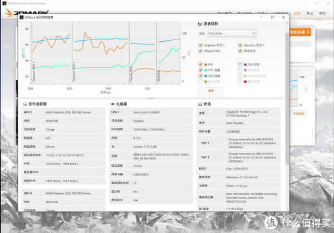Uncheck the Graphics 测试 1 checkbox
334x233 pixels.
[200, 45]
